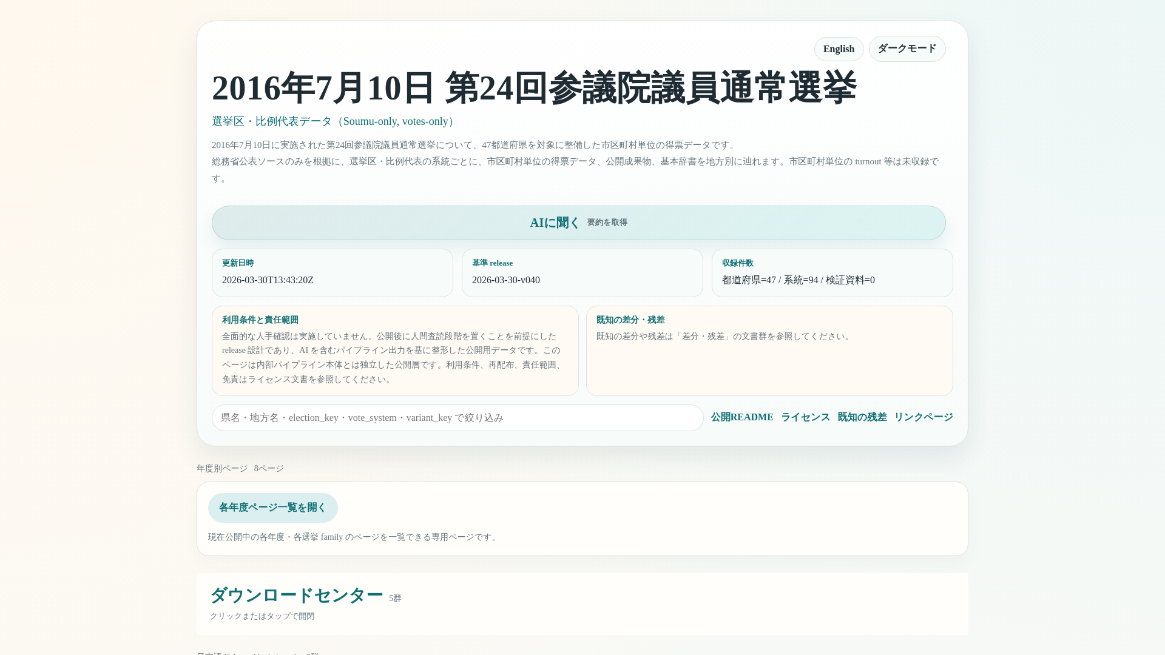Viewport: 1165px width, 655px height.
Task: Select the 基準 release value 2026-03-30-v040
Action: tap(506, 280)
